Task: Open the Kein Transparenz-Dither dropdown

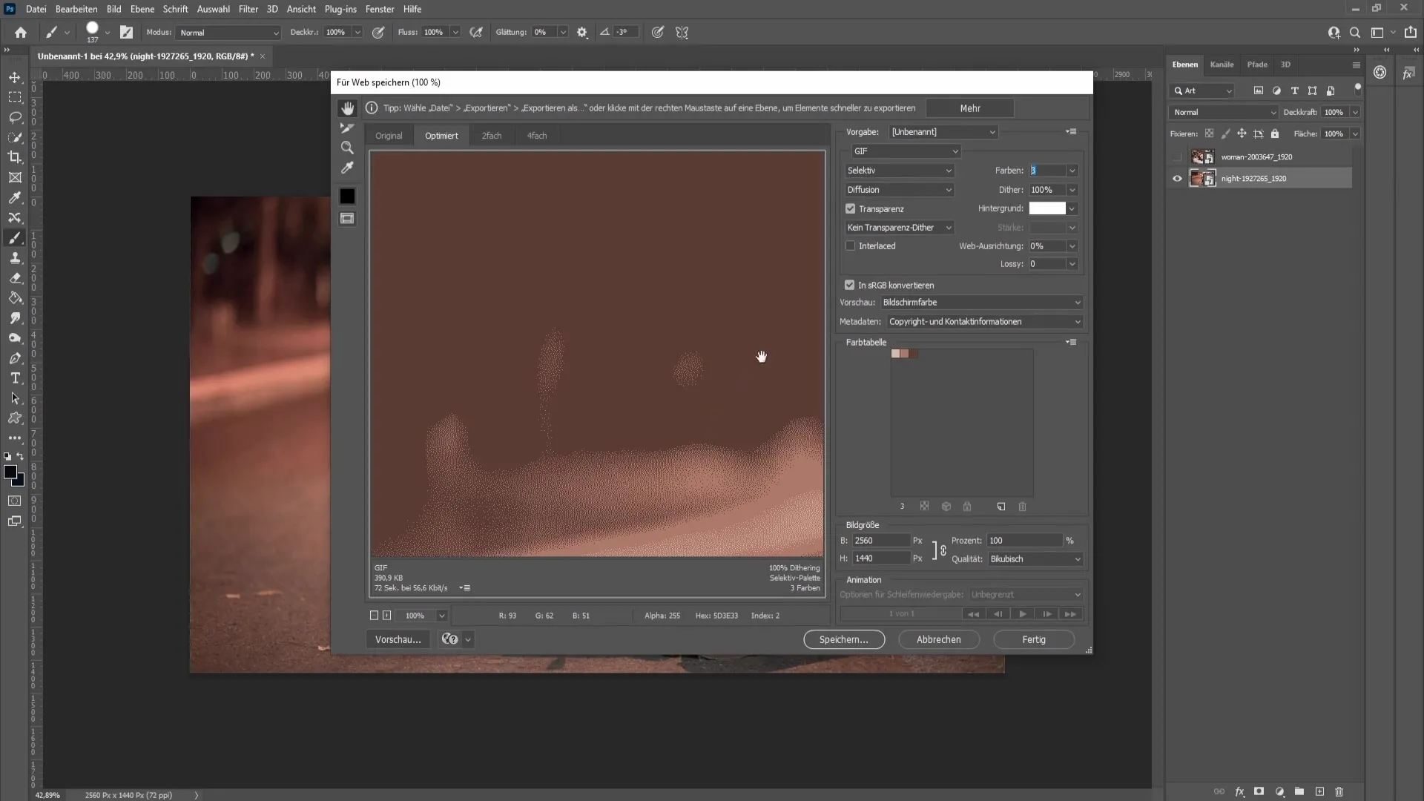Action: 900,228
